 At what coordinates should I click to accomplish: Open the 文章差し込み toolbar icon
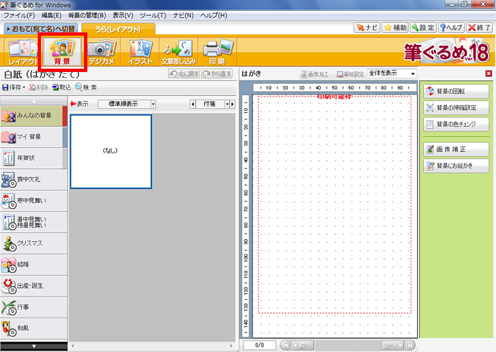(179, 52)
